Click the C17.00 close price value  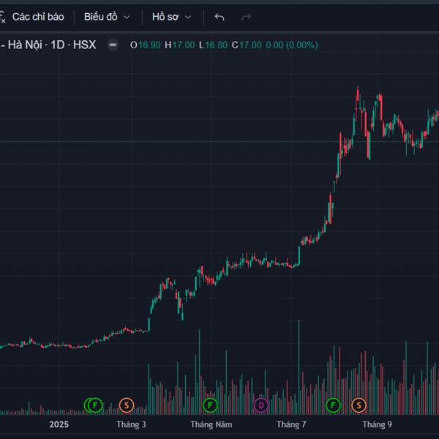tap(246, 45)
